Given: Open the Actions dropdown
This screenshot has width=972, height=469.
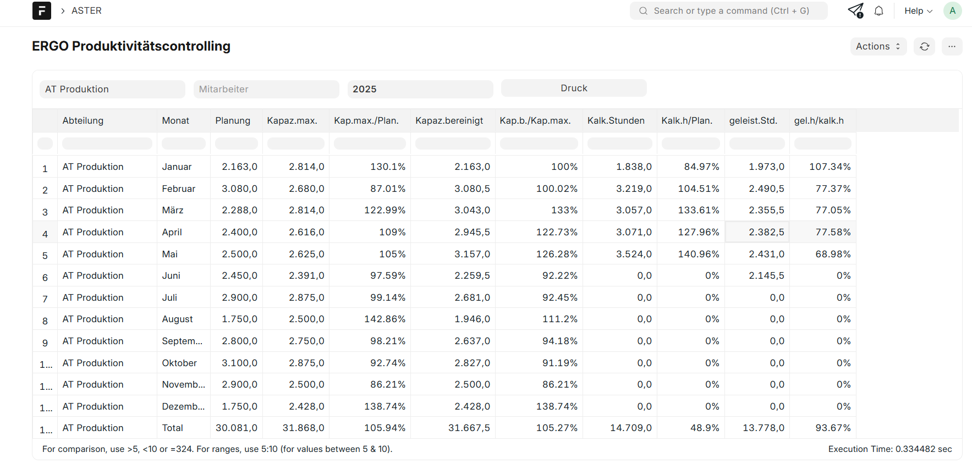Looking at the screenshot, I should point(878,47).
